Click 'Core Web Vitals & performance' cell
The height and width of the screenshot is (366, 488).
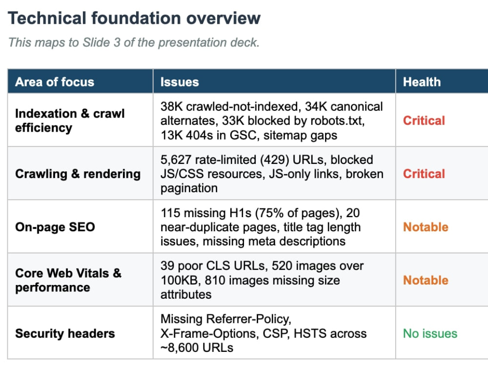coord(81,280)
